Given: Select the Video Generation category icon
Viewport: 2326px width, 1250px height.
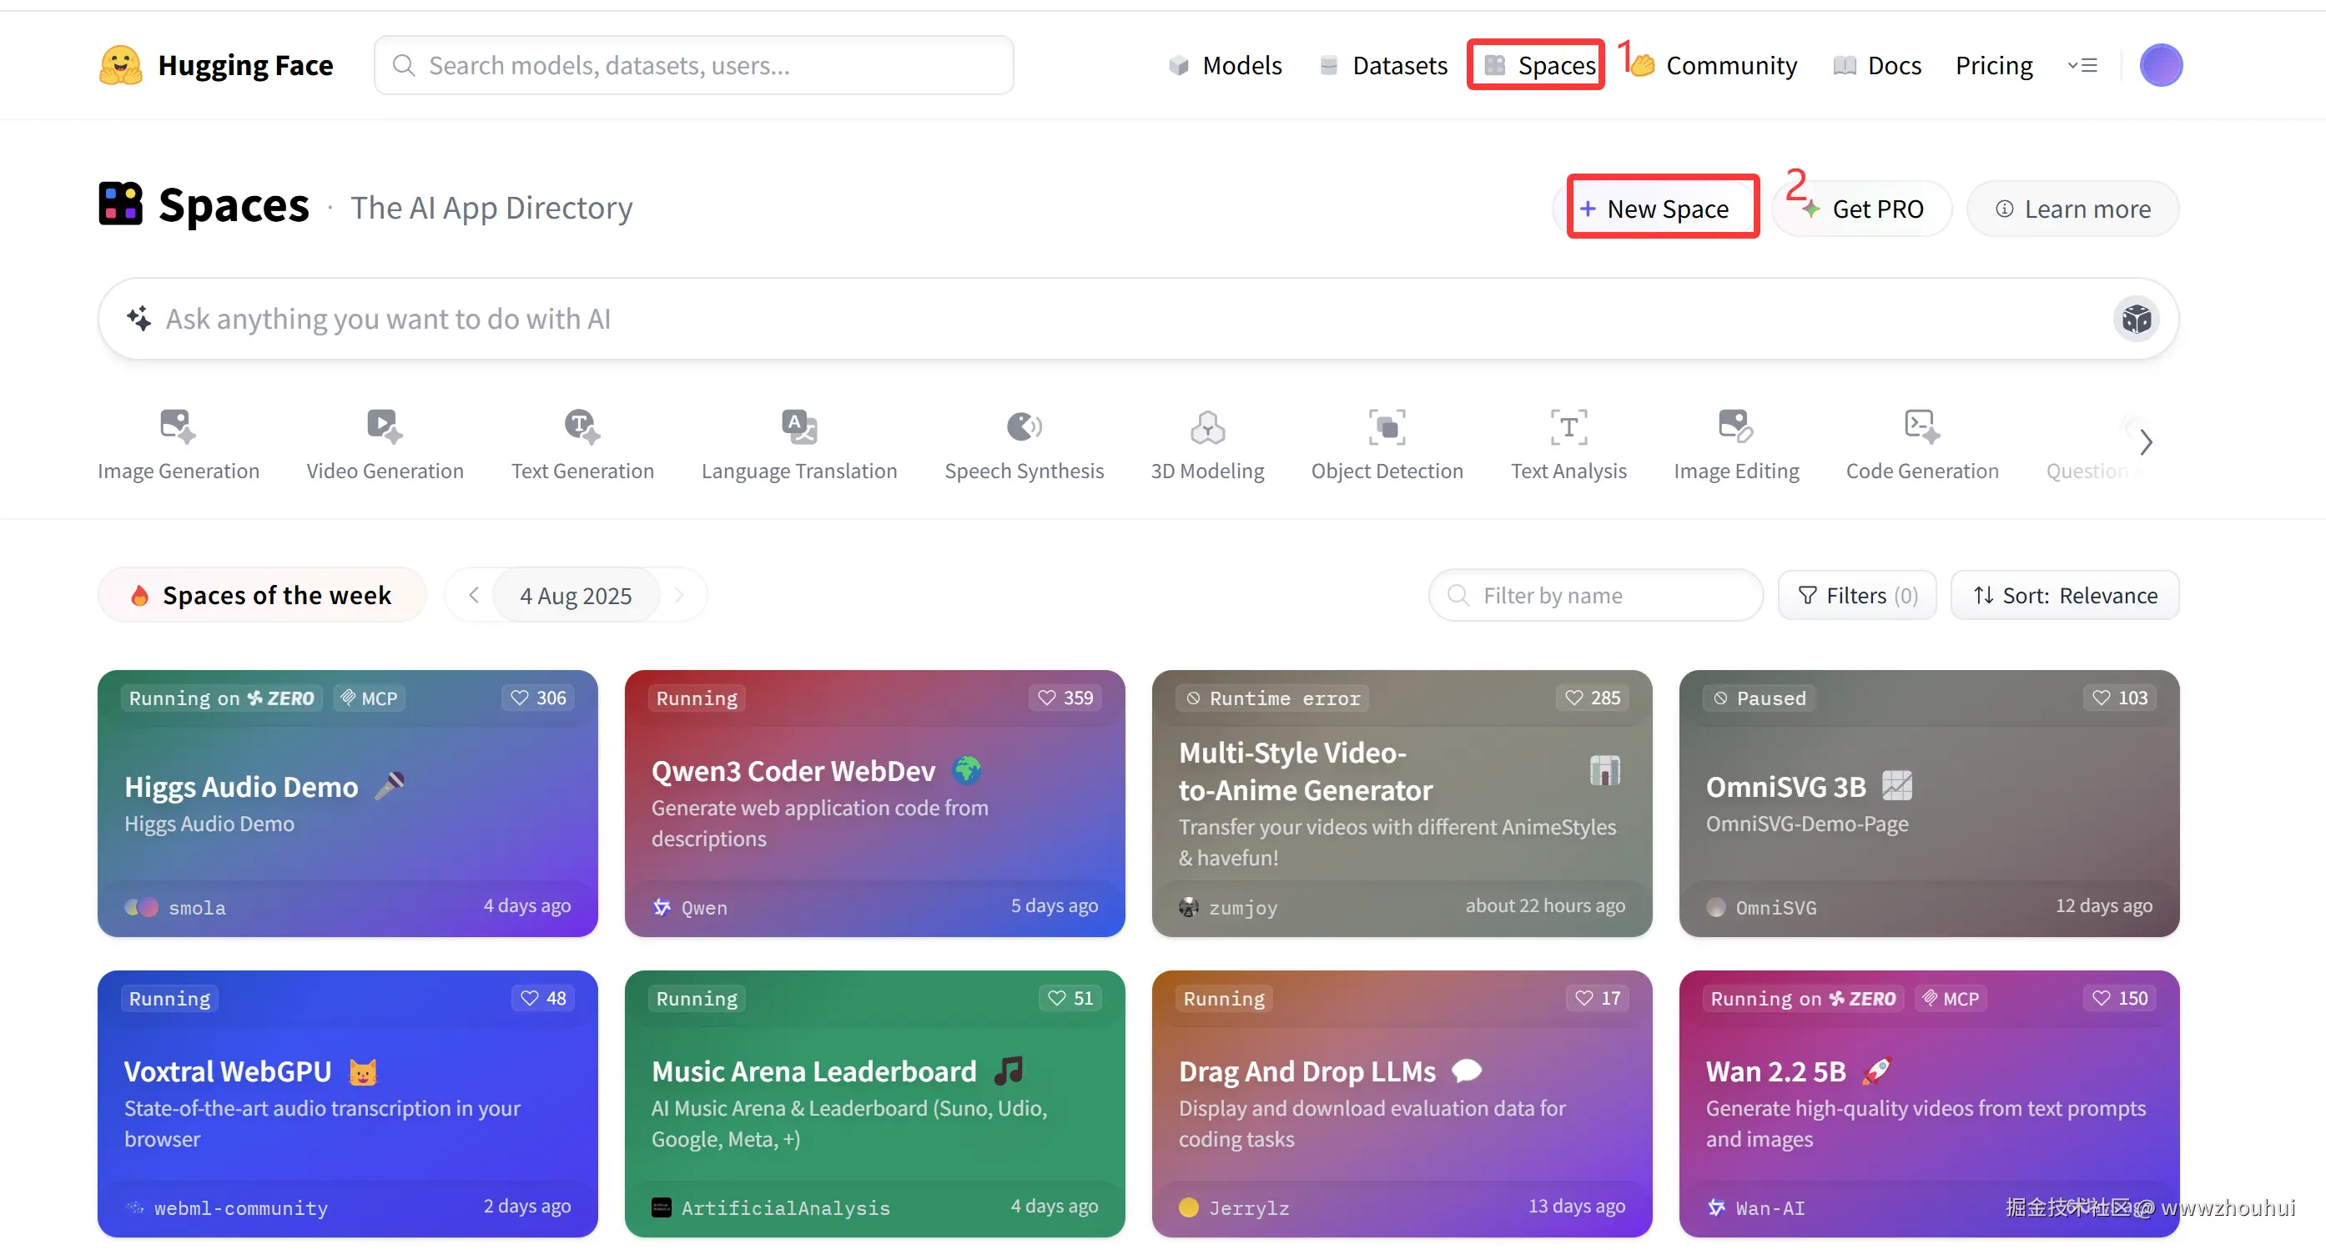Looking at the screenshot, I should click(x=385, y=426).
